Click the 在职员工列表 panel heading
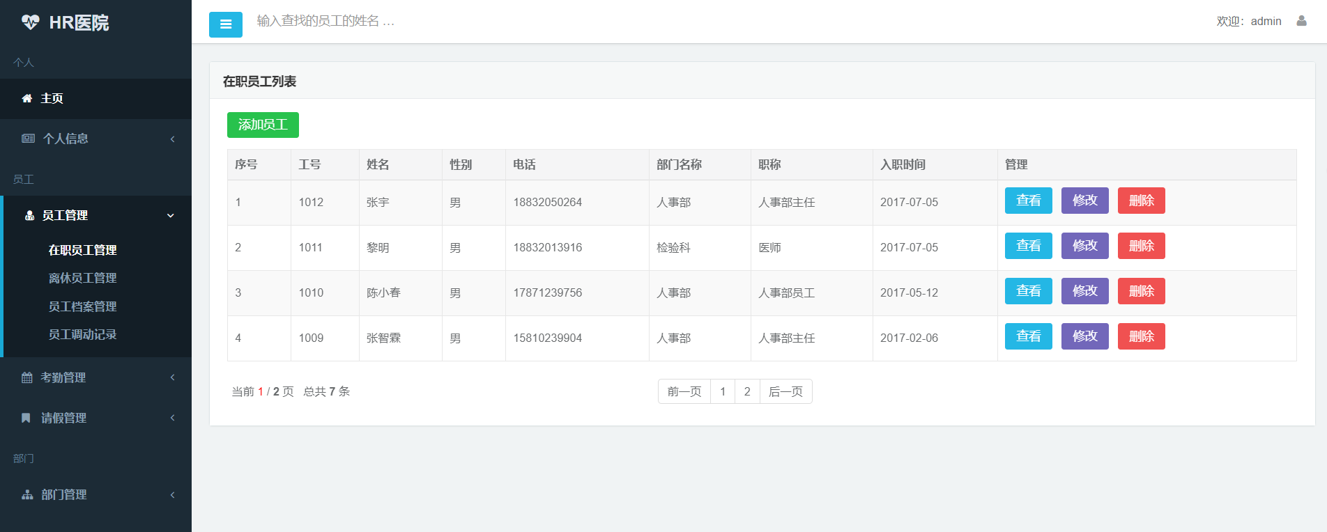This screenshot has height=532, width=1327. click(x=260, y=81)
